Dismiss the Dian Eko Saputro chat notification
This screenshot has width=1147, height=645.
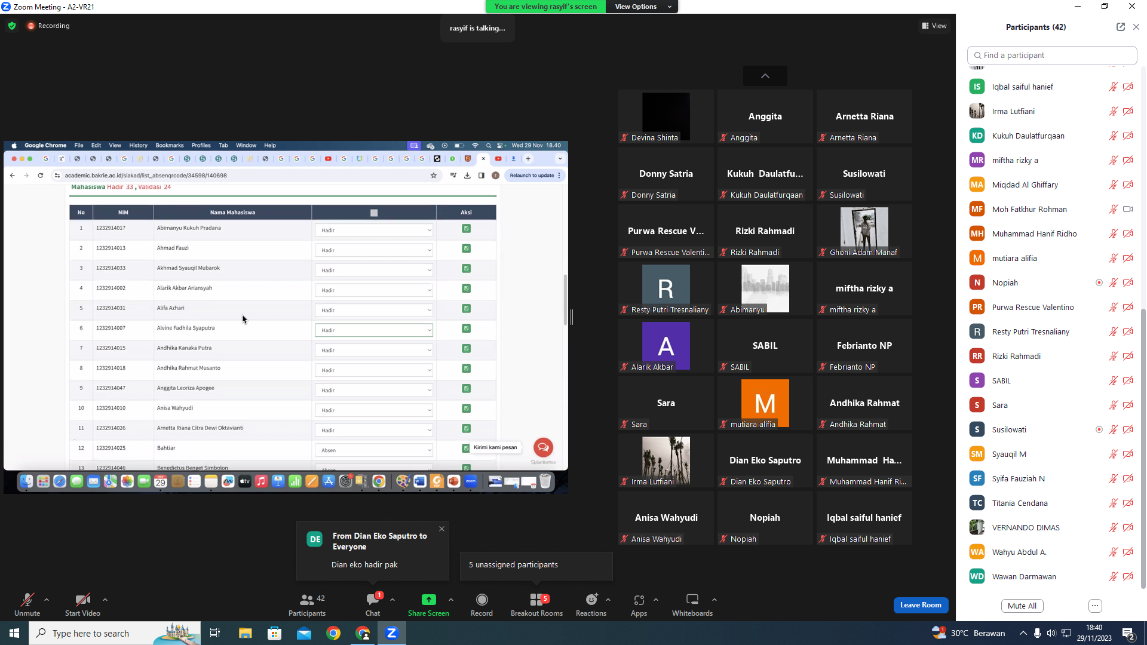point(441,529)
